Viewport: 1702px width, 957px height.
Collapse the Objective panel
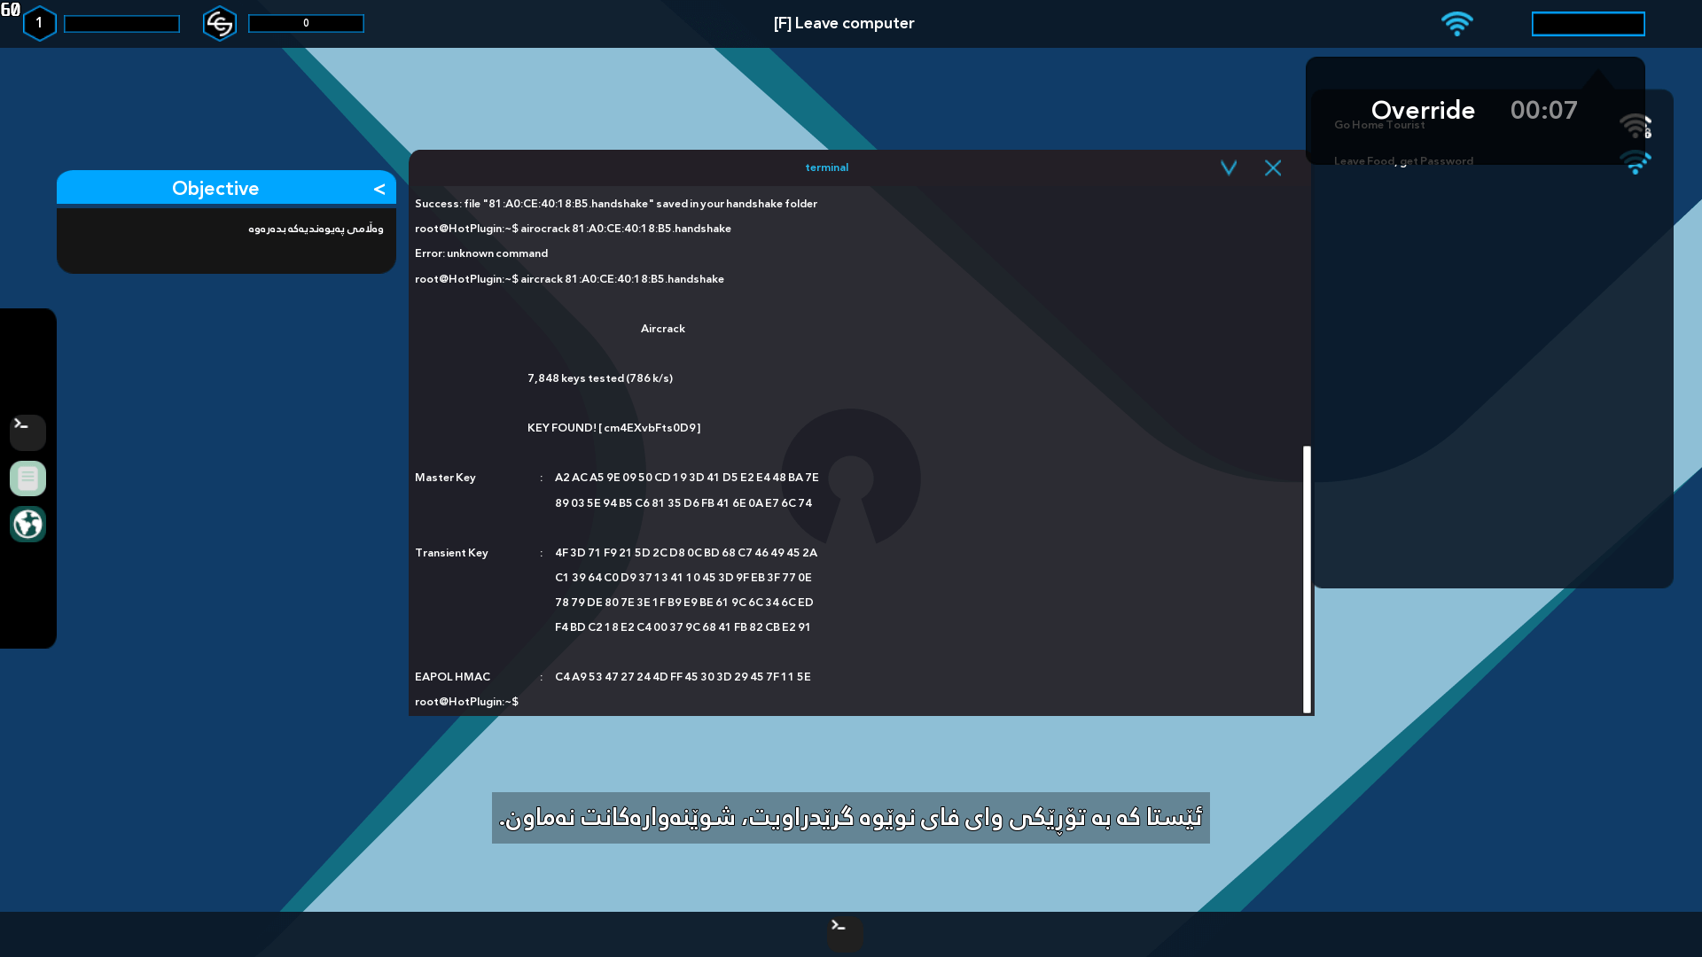tap(379, 189)
